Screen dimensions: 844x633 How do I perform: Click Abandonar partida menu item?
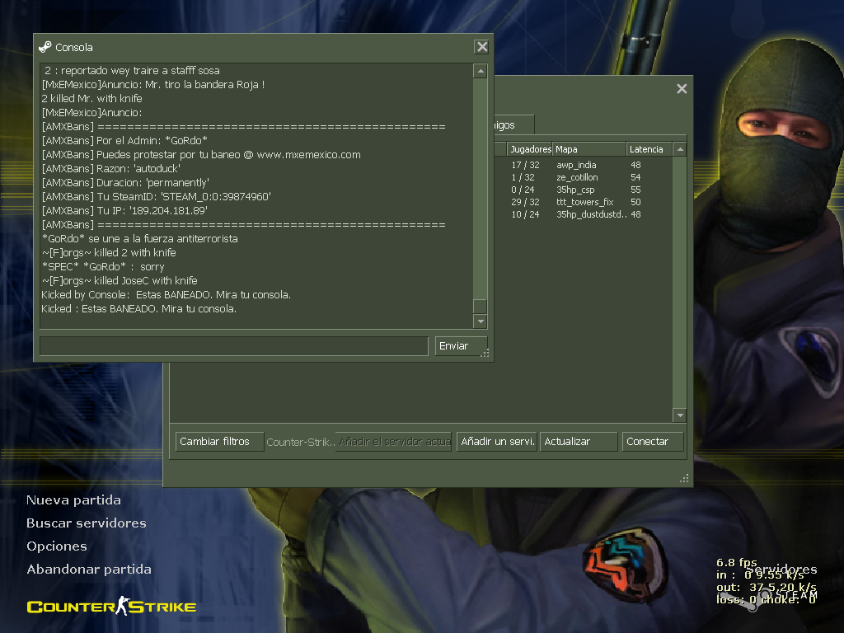tap(89, 570)
